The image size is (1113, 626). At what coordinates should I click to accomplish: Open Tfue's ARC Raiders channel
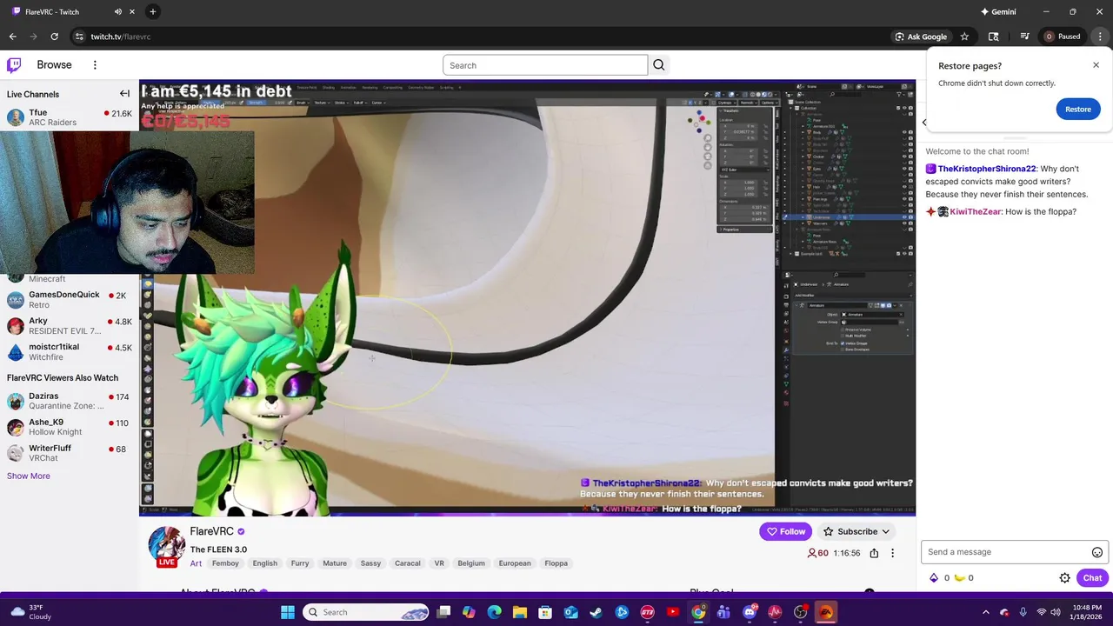[70, 117]
